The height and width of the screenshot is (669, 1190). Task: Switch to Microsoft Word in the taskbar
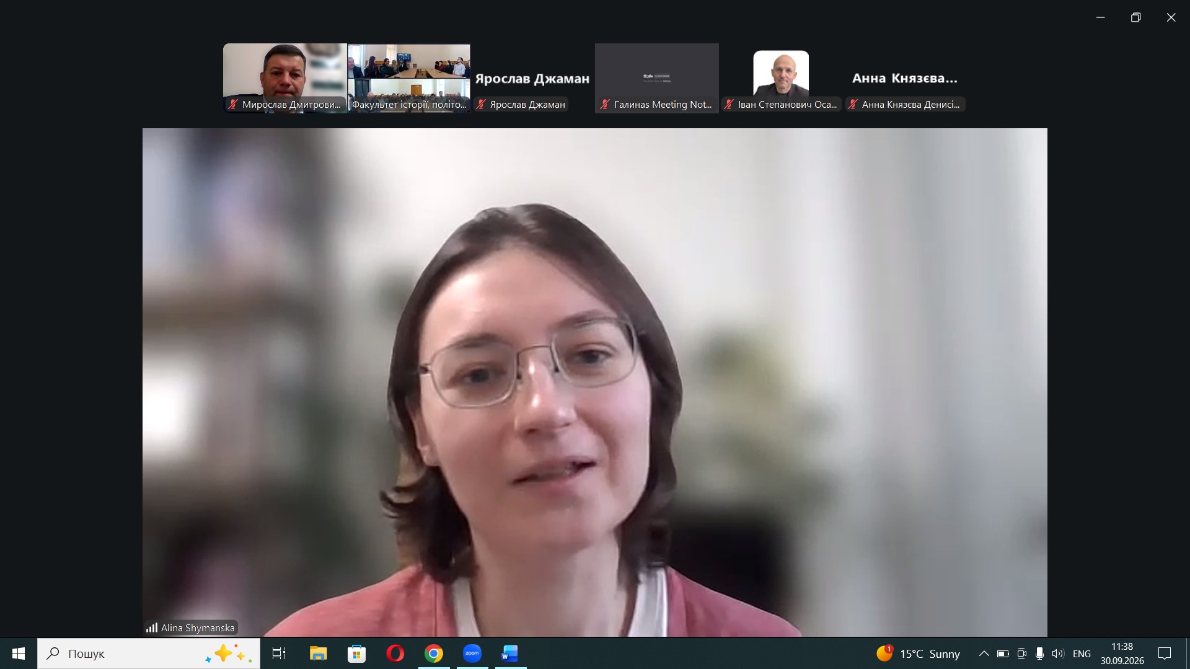pos(510,654)
